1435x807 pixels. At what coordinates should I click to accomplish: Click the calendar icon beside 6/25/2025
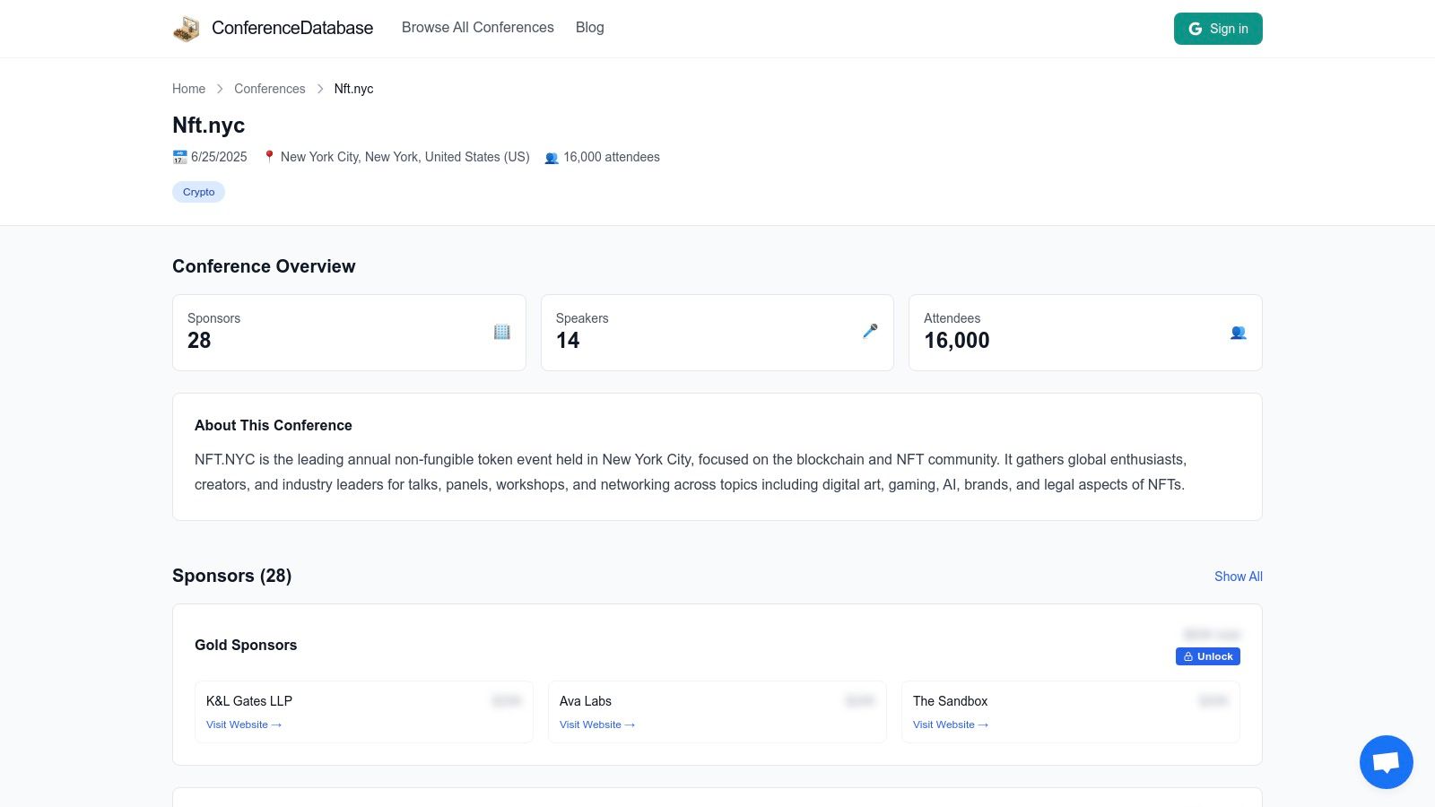(179, 157)
